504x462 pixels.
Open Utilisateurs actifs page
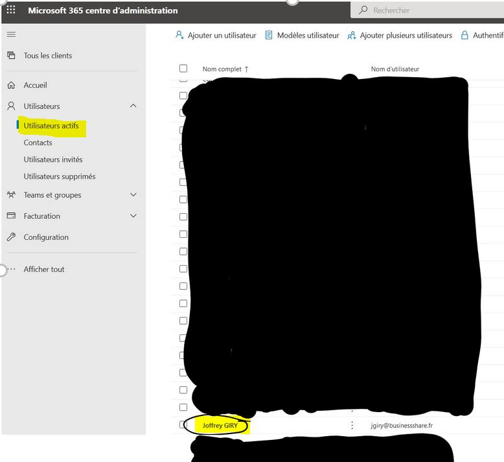click(x=51, y=126)
